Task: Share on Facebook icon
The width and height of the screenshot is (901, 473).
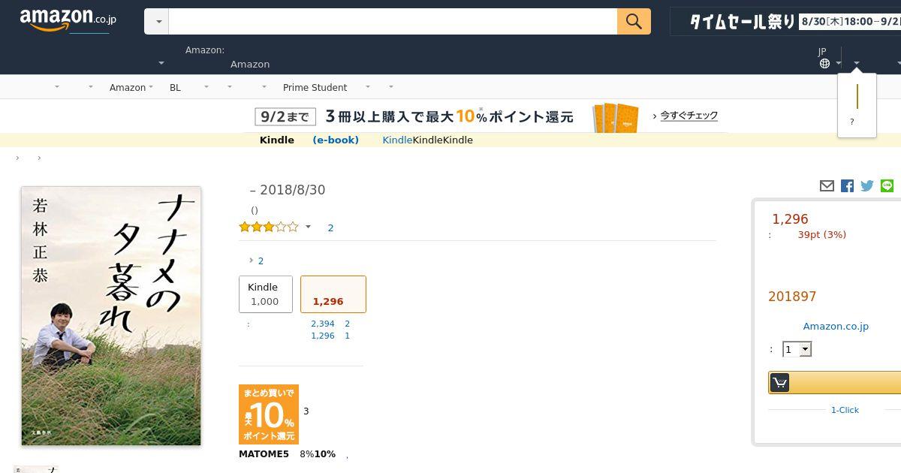Action: (x=847, y=185)
